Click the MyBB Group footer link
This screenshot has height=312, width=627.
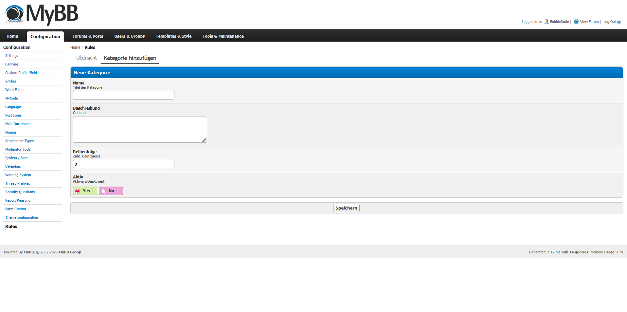[70, 252]
